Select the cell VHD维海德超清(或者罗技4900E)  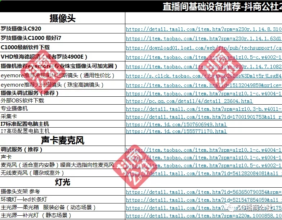(x=62, y=57)
